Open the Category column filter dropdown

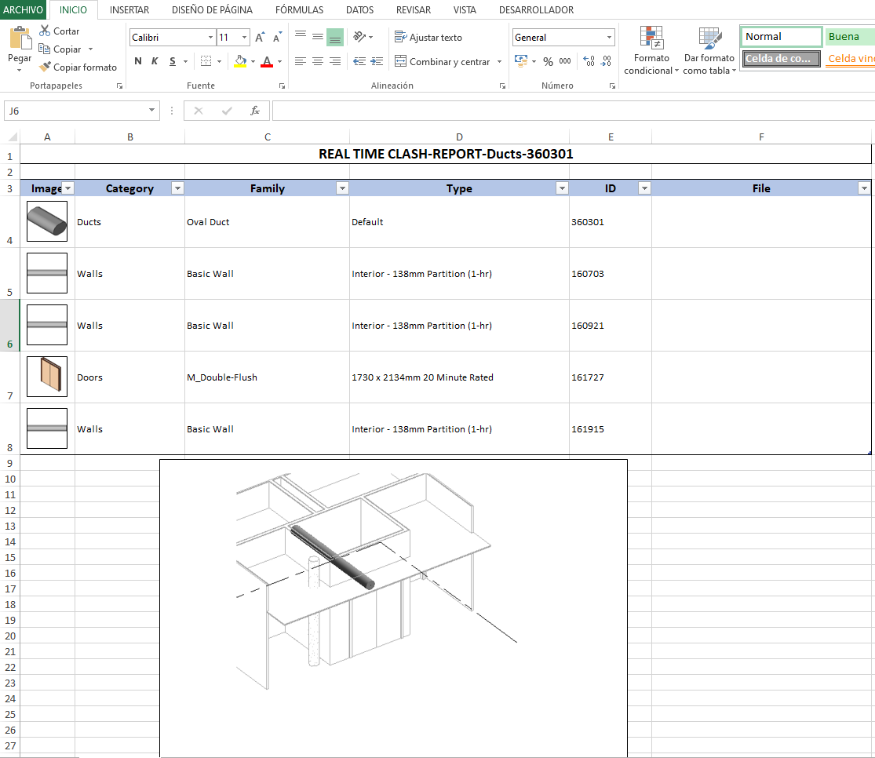[x=178, y=188]
